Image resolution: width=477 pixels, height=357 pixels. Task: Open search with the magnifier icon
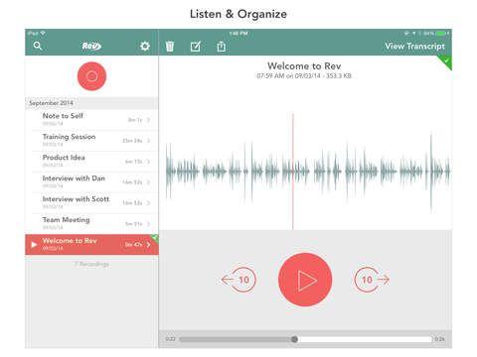point(38,46)
